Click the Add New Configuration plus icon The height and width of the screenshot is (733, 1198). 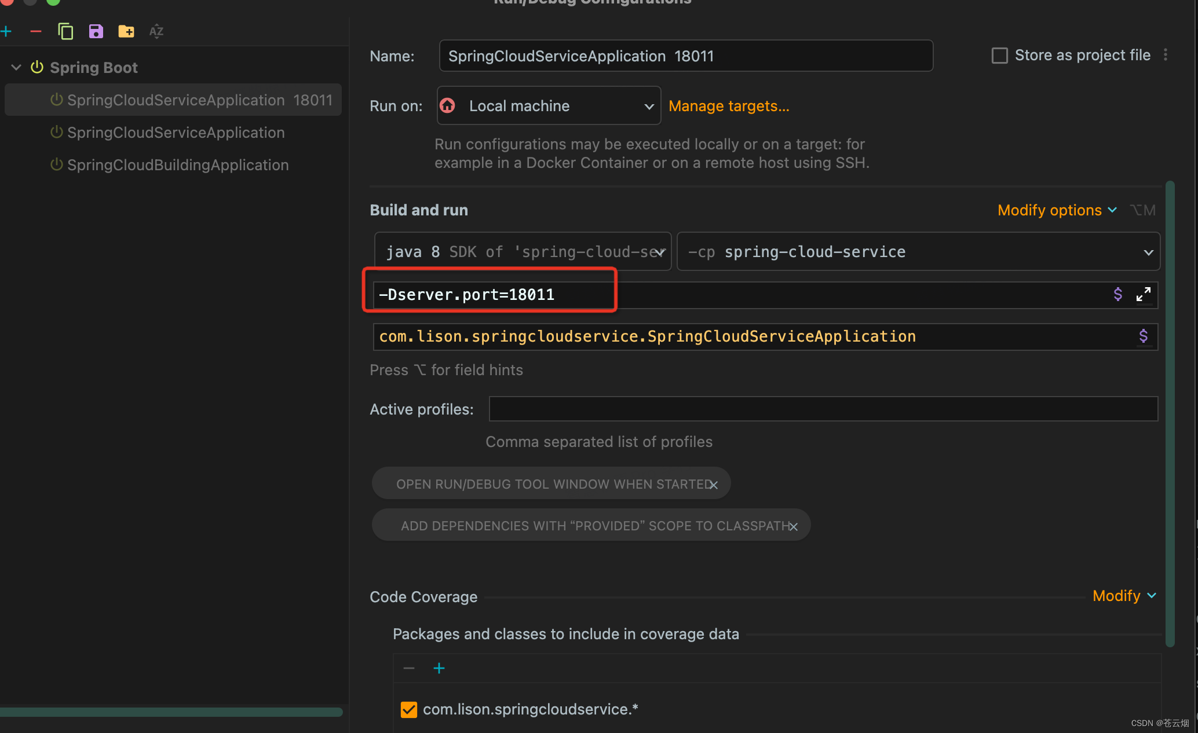click(x=6, y=31)
